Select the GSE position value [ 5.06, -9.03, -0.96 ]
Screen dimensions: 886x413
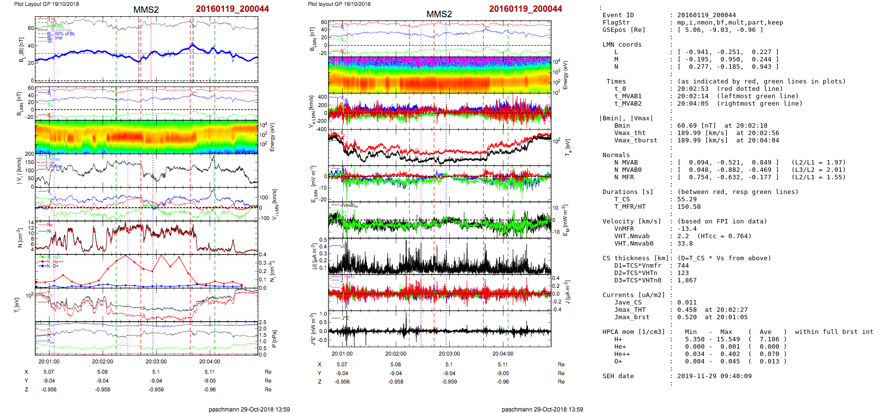720,30
